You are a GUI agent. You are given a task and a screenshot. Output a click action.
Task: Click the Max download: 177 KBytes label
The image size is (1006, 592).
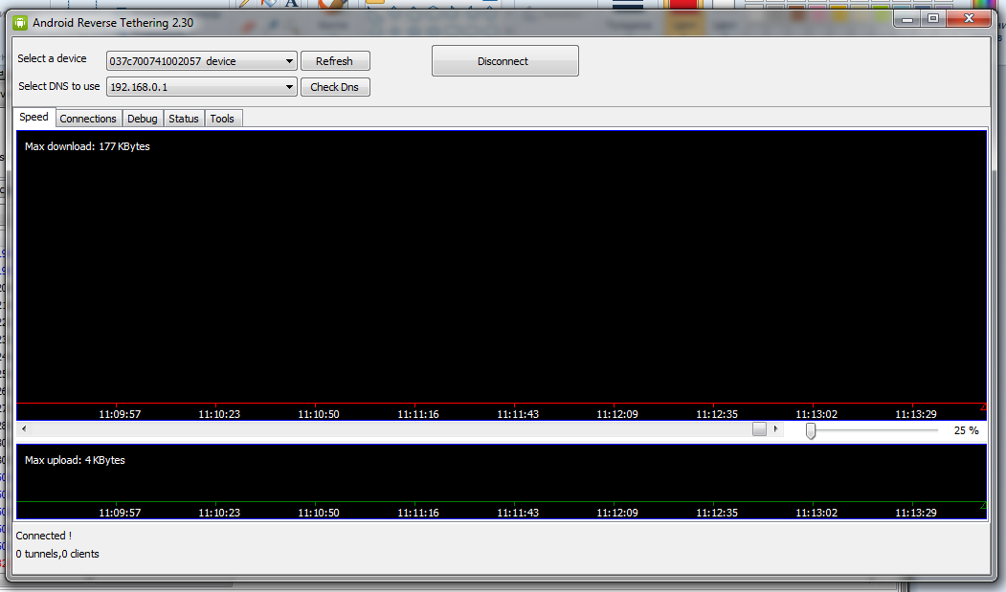click(87, 146)
